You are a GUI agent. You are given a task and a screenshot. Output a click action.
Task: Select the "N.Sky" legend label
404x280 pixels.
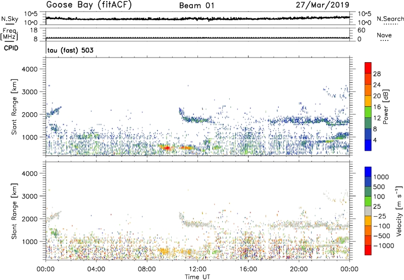click(x=10, y=19)
